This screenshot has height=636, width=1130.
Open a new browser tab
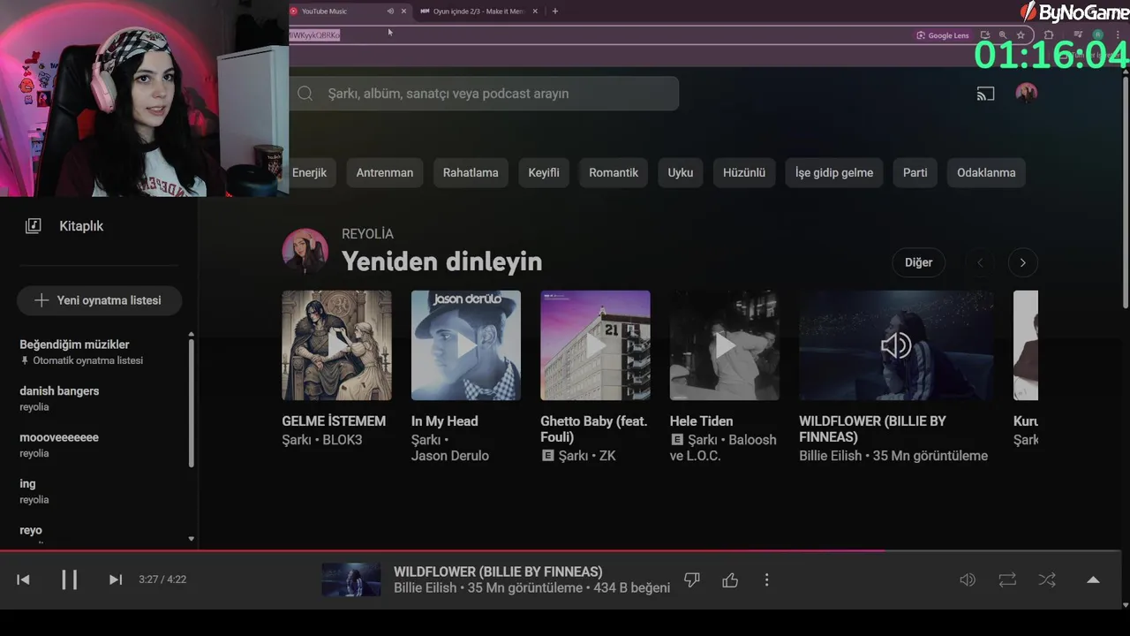point(554,11)
